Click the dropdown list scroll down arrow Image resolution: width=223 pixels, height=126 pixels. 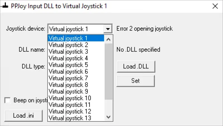pos(109,117)
